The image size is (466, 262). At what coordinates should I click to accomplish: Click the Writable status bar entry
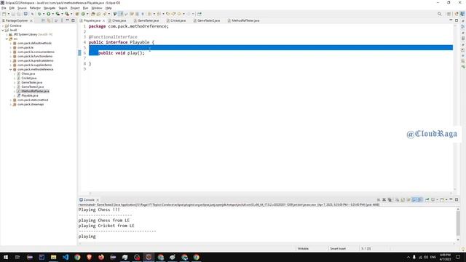pyautogui.click(x=303, y=248)
